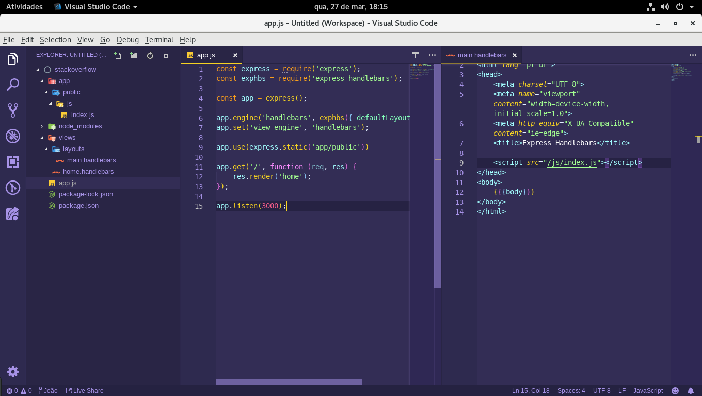Click João Live Share user in status bar

[x=47, y=391]
